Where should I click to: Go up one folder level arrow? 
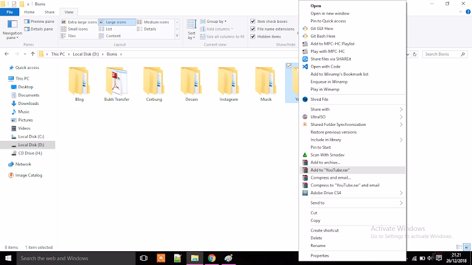coord(32,54)
